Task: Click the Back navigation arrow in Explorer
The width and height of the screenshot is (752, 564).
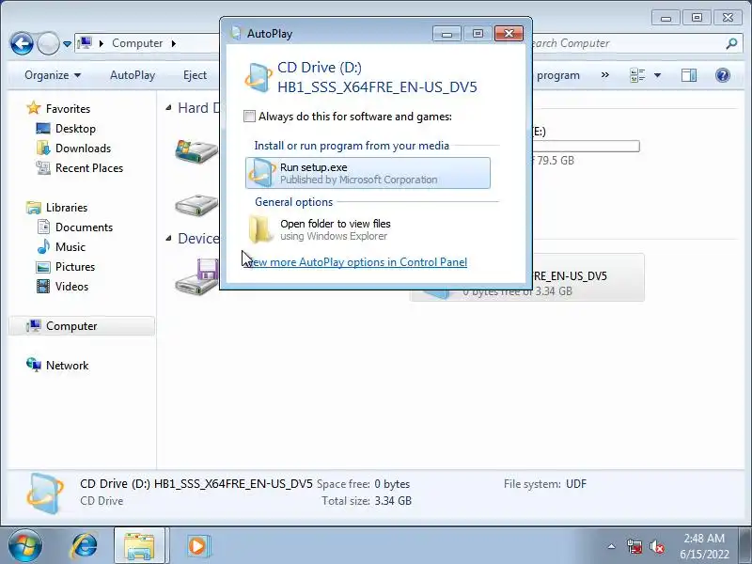Action: point(22,43)
